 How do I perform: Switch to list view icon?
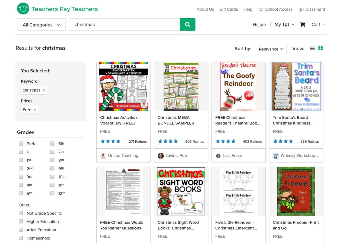pyautogui.click(x=312, y=48)
